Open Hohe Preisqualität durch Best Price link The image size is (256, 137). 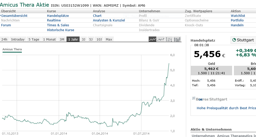(226, 108)
